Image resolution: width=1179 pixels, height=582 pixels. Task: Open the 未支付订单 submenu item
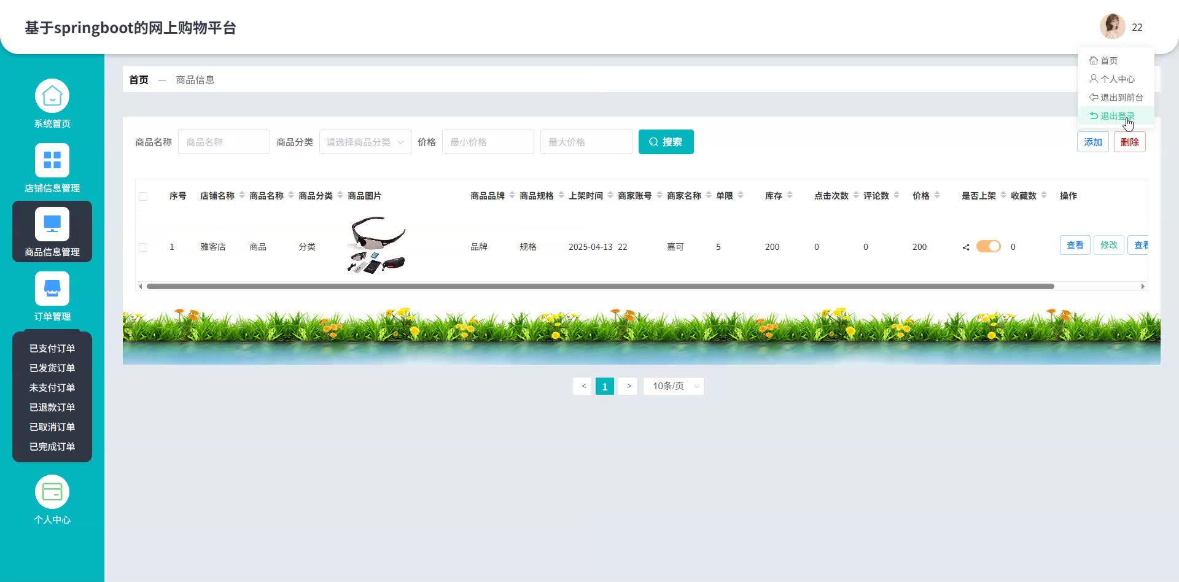click(52, 387)
